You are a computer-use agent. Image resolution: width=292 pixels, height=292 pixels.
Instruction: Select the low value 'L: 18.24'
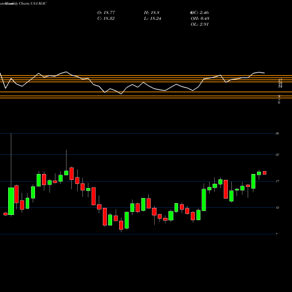pos(152,19)
